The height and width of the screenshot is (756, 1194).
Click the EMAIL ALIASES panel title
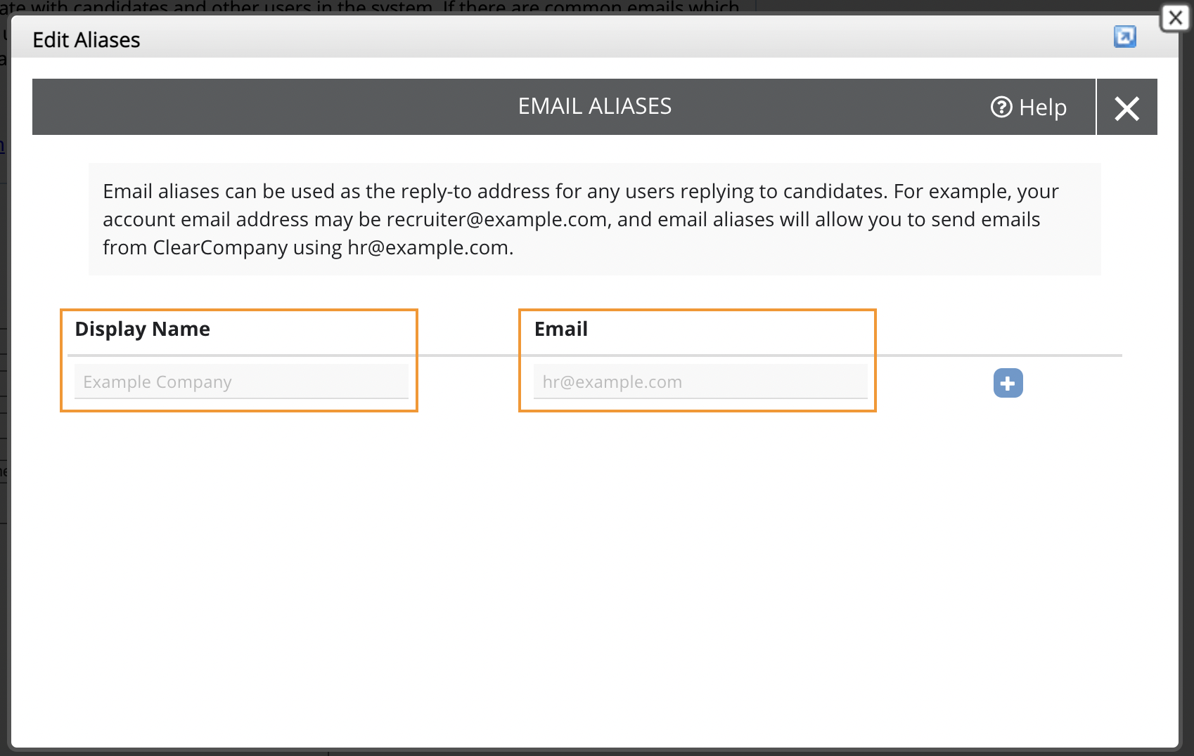[x=595, y=106]
